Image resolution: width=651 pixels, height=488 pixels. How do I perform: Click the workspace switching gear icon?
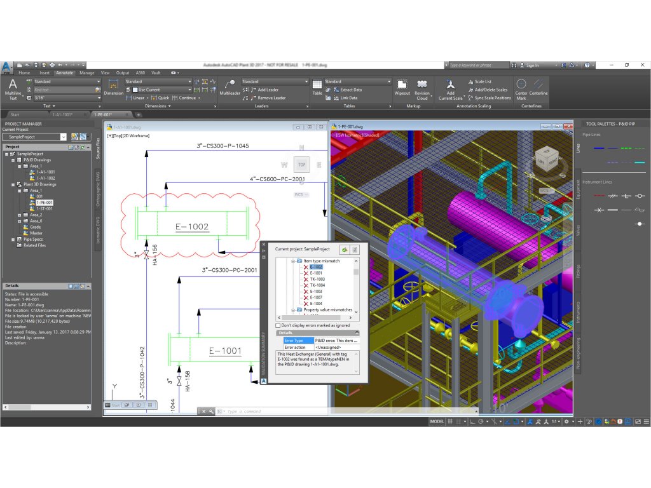click(x=566, y=422)
